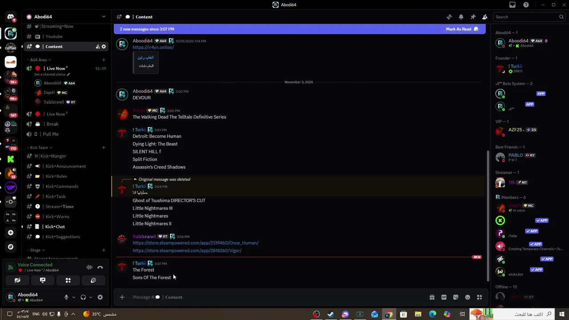Open headphone output options arrow
Screen dimensions: 569x320
pyautogui.click(x=90, y=297)
